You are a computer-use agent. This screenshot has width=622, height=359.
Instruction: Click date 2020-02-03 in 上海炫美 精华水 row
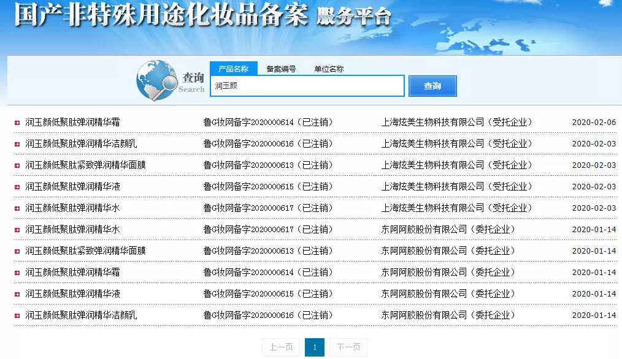(594, 208)
